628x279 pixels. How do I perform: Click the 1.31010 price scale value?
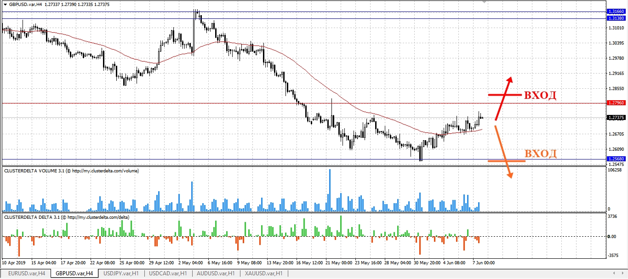(x=616, y=28)
